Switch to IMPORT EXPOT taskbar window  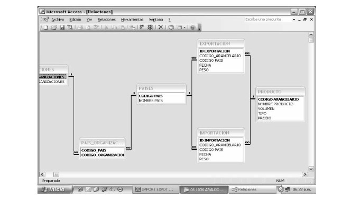click(154, 189)
